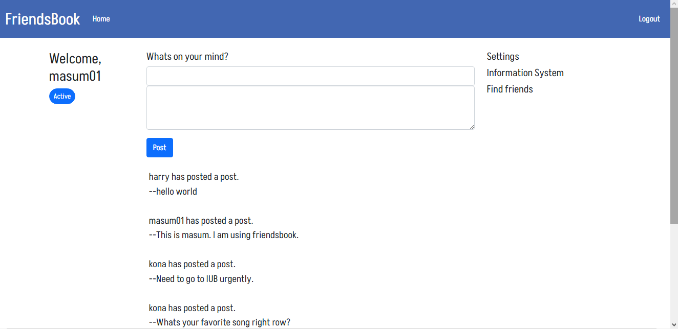Focus the post title input field

coord(310,76)
